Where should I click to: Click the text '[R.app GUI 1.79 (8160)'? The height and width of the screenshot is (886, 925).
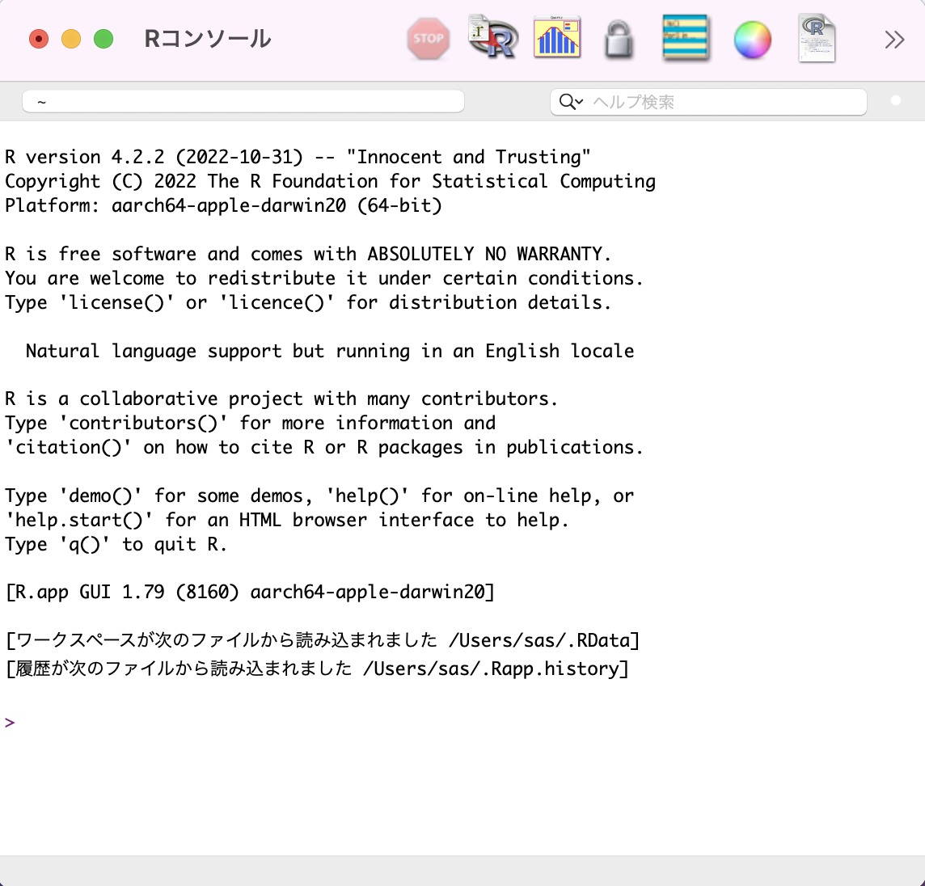122,592
